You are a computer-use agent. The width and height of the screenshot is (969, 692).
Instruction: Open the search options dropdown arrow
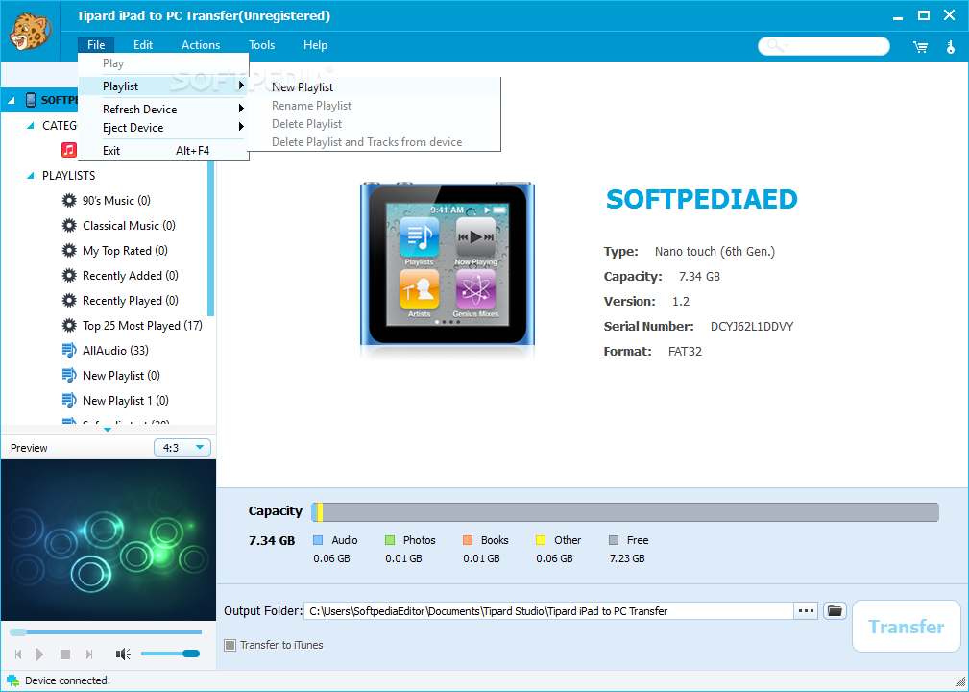coord(786,46)
